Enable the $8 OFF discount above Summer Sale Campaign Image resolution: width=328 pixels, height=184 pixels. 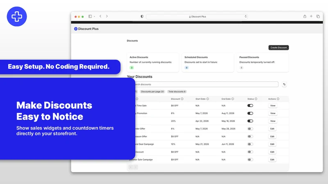tap(250, 152)
